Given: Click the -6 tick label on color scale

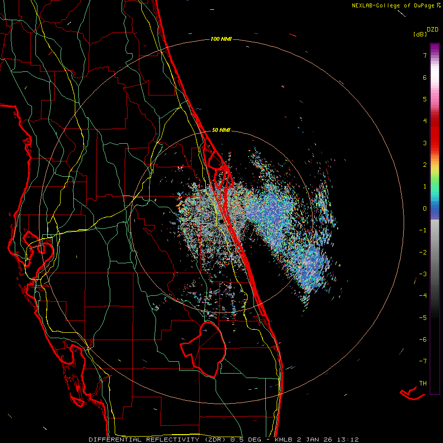Looking at the screenshot, I should click(x=423, y=340).
